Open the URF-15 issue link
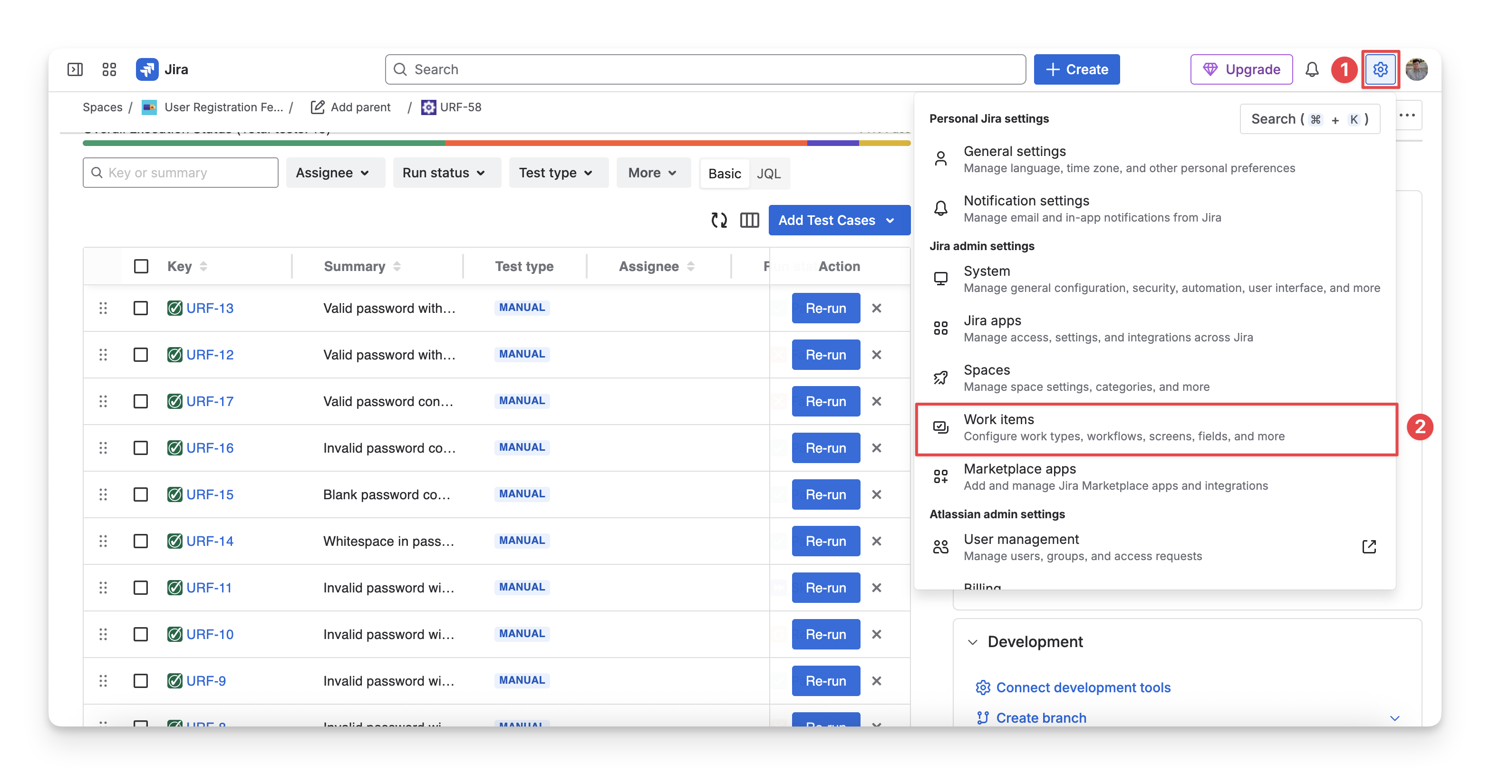1490x775 pixels. (210, 494)
